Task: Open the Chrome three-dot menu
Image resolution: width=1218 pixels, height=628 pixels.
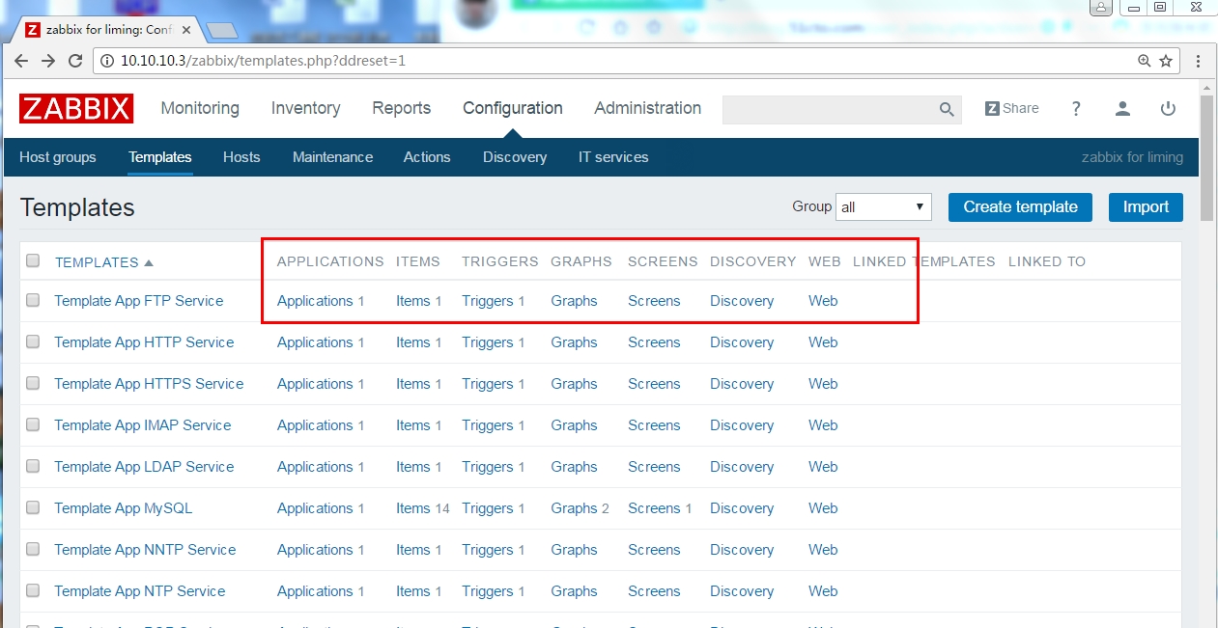Action: click(x=1199, y=61)
